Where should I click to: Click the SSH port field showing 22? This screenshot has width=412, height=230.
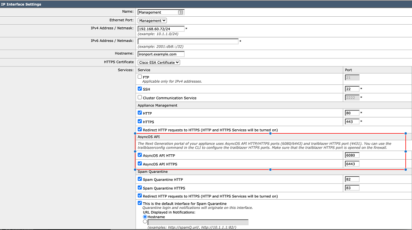point(352,89)
